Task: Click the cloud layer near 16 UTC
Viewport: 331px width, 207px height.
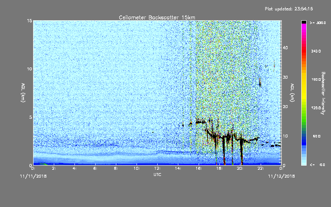Action: click(x=201, y=122)
